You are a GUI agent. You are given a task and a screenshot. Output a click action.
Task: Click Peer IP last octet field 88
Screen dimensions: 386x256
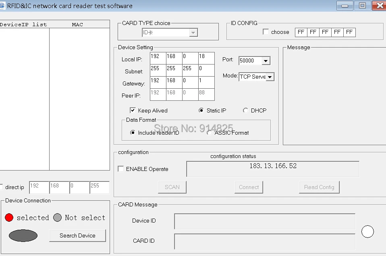point(206,94)
